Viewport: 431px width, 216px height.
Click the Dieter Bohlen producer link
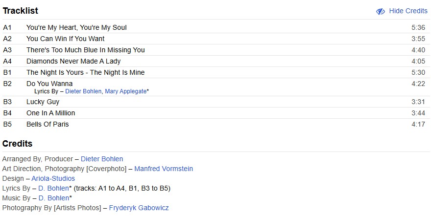pos(102,159)
